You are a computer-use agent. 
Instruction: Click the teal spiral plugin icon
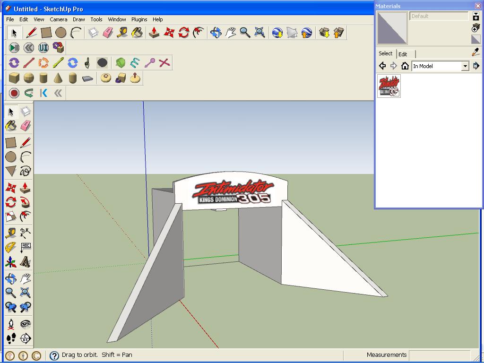[x=135, y=63]
